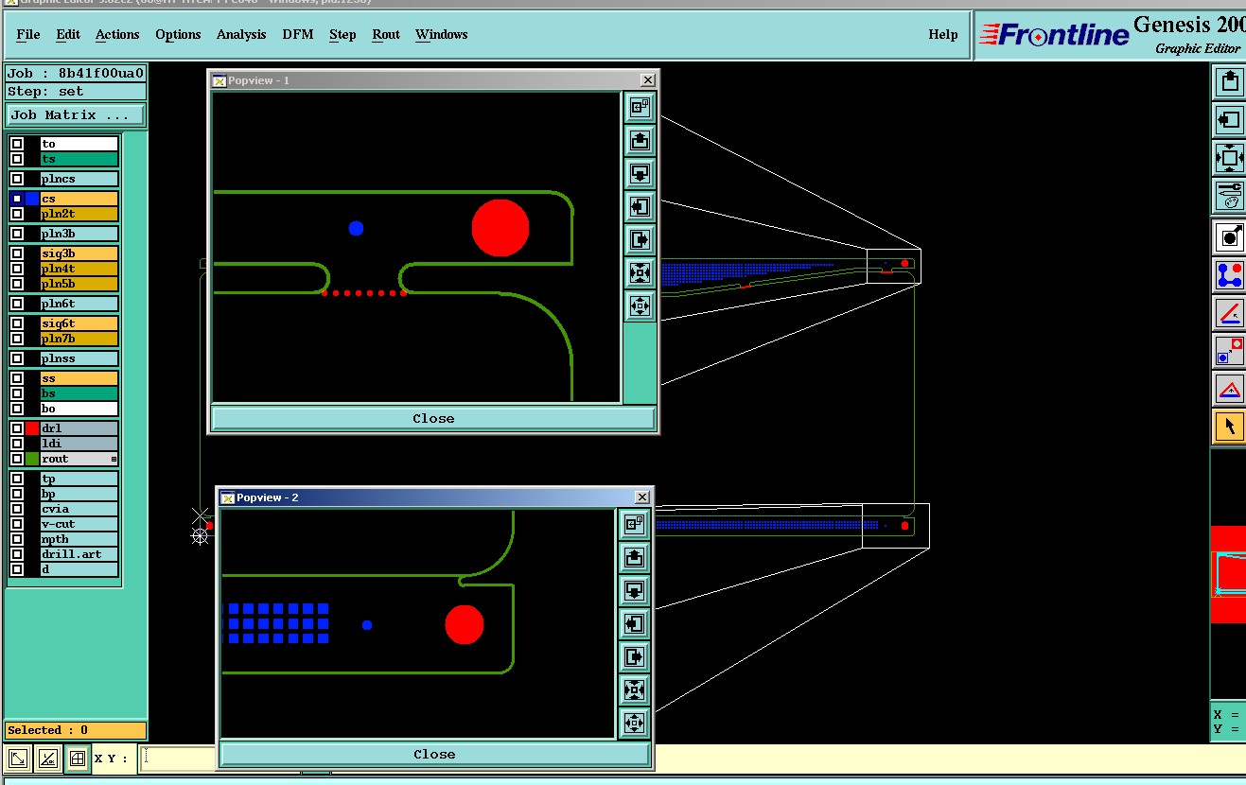Image resolution: width=1246 pixels, height=785 pixels.
Task: Click the zoom-in arrows icon in Popview 1
Action: click(640, 273)
